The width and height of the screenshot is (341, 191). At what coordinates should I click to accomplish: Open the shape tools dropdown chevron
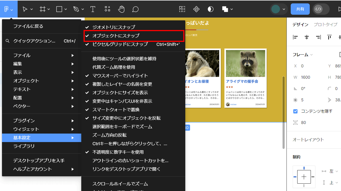pos(66,9)
